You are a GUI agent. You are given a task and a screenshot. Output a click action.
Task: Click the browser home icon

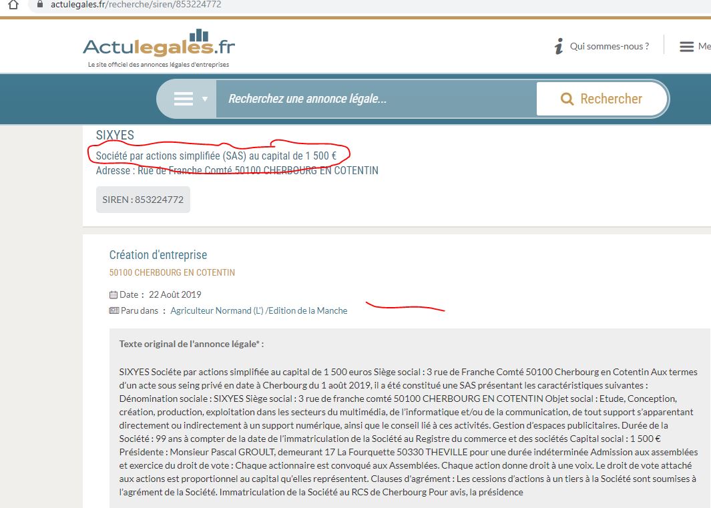pyautogui.click(x=13, y=5)
